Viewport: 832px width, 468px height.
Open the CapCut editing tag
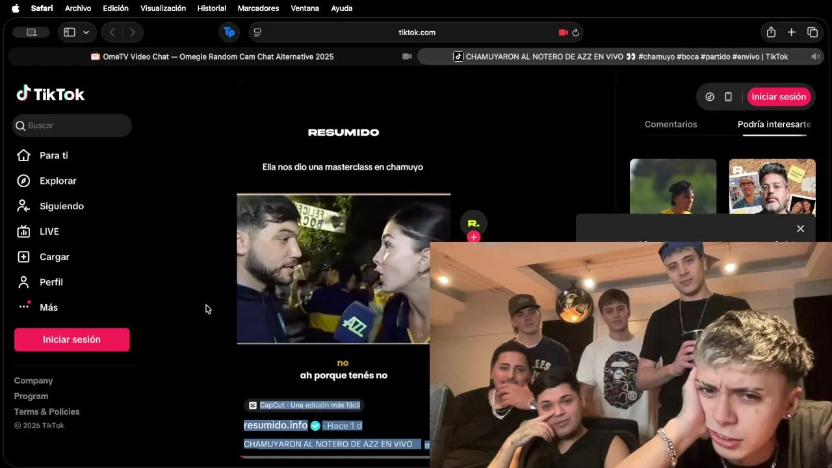point(304,405)
